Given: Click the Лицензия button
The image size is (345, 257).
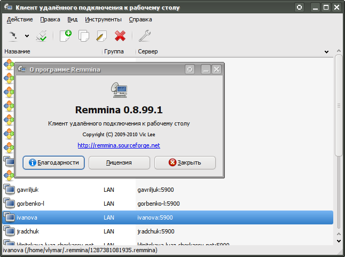Looking at the screenshot, I should point(119,162).
